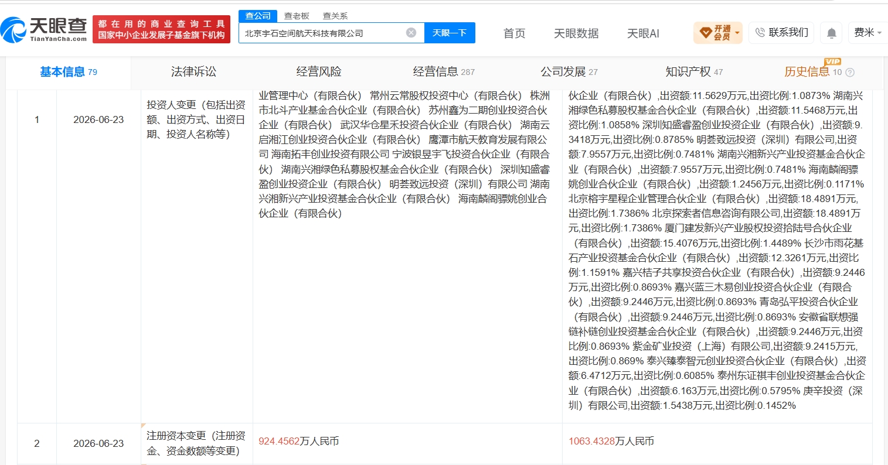Screen dimensions: 888x465
Task: Open the 经营风险 tab
Action: point(319,71)
